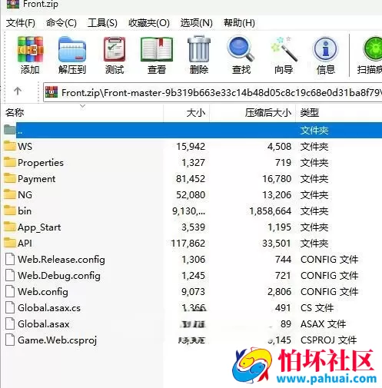The width and height of the screenshot is (382, 388).
Task: Go up one folder level arrow
Action: click(18, 91)
